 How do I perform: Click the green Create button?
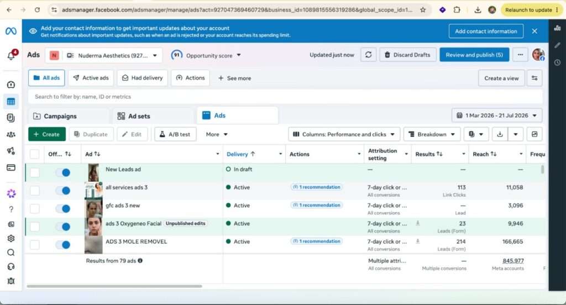tap(47, 134)
